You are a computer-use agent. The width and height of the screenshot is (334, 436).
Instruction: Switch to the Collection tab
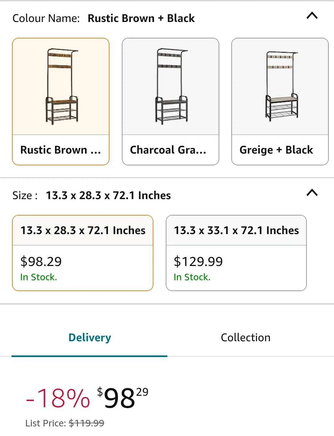[246, 338]
